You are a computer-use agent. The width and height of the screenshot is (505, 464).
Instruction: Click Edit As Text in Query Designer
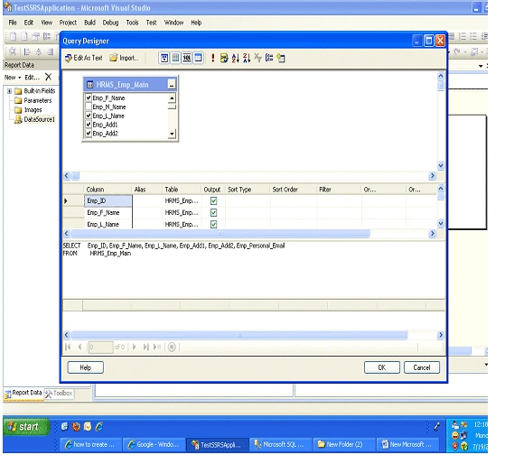pyautogui.click(x=84, y=59)
